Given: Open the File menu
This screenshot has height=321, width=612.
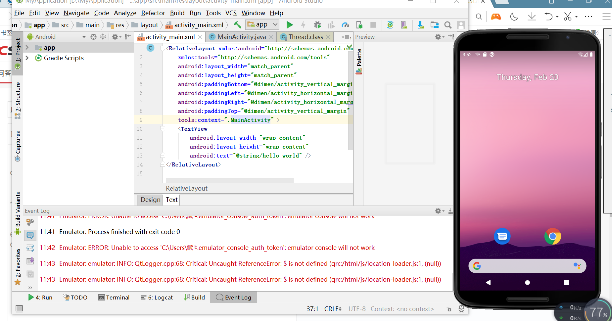Looking at the screenshot, I should (19, 13).
